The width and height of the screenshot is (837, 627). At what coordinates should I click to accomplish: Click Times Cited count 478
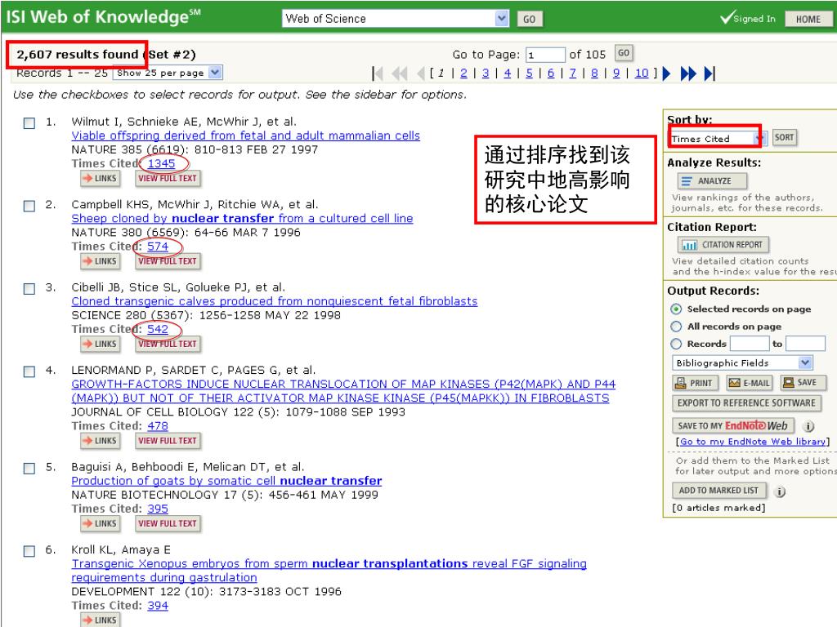(x=158, y=426)
